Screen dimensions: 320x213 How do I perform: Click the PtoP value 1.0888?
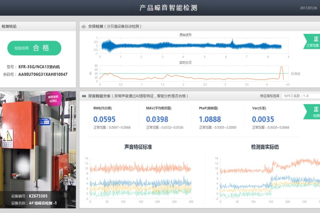(x=211, y=119)
